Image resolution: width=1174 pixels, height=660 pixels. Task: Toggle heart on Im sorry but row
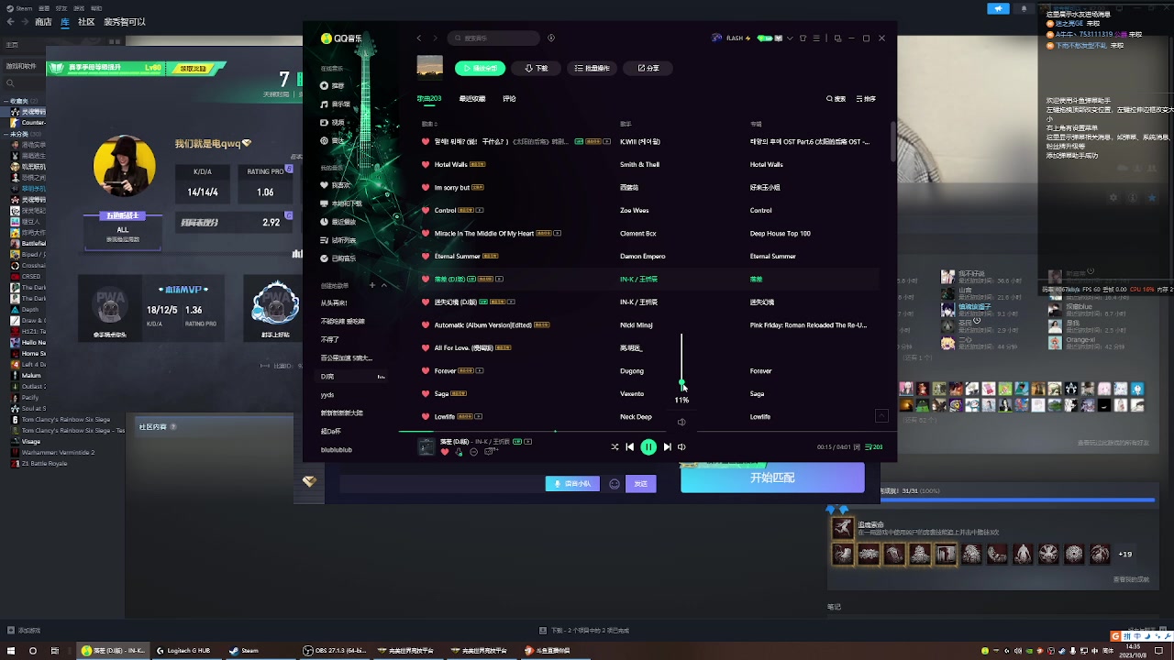[426, 188]
